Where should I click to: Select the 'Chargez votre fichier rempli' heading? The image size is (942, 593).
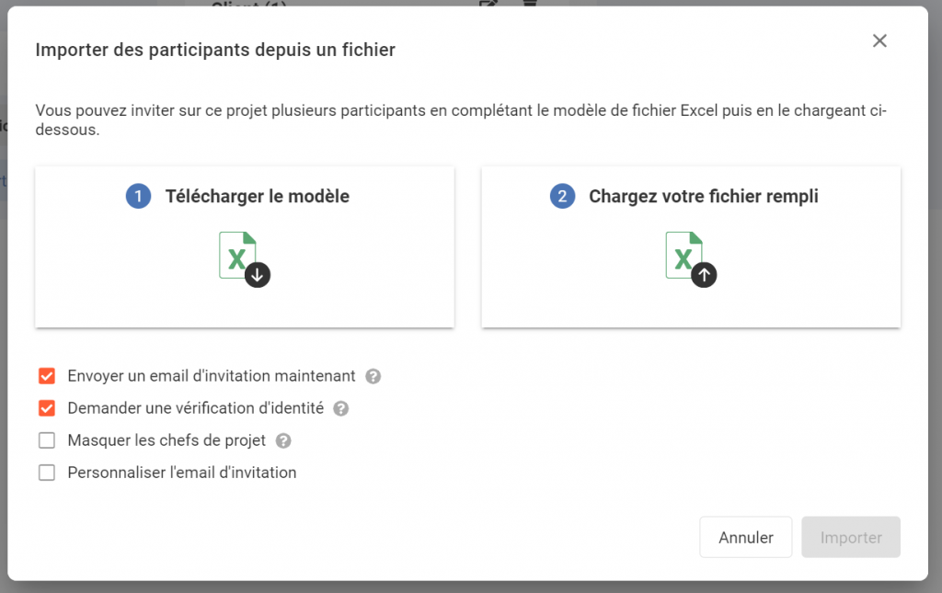(703, 197)
